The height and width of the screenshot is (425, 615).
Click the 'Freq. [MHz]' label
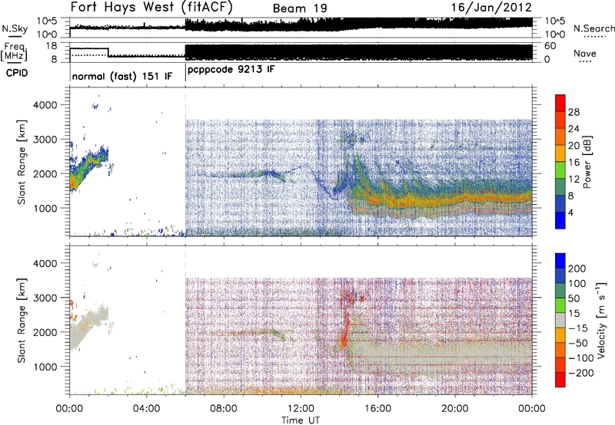point(14,52)
